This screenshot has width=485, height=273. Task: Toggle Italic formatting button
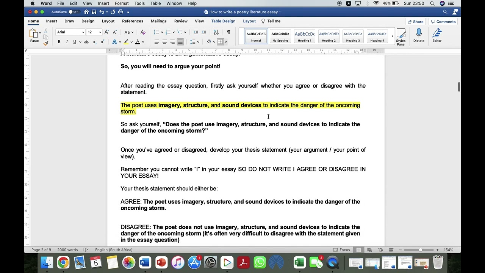click(x=67, y=42)
